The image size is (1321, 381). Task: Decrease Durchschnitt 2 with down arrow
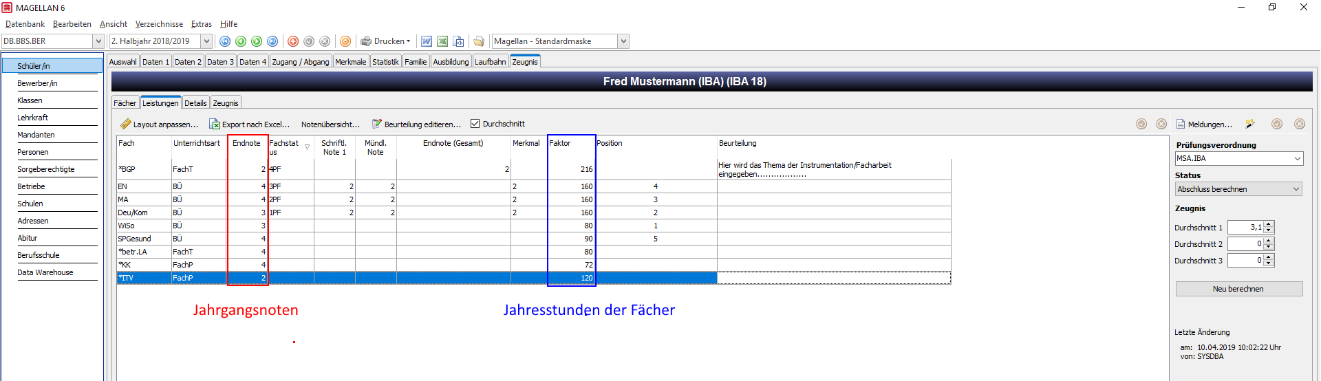coord(1269,247)
